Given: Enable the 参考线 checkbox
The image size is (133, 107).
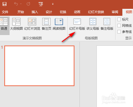Looking at the screenshot, I should 119,32.
